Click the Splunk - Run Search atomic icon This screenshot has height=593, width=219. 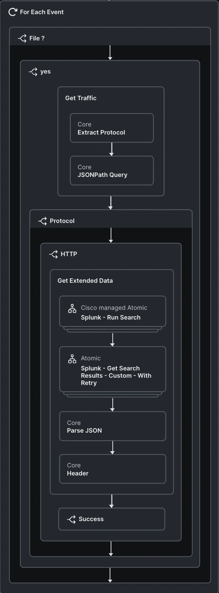pyautogui.click(x=72, y=309)
